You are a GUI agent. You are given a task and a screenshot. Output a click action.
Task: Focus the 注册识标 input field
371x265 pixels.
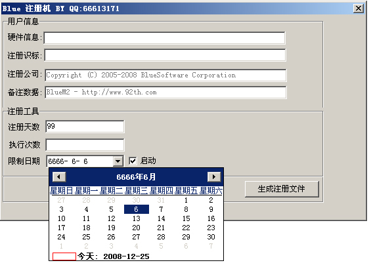[x=165, y=55]
